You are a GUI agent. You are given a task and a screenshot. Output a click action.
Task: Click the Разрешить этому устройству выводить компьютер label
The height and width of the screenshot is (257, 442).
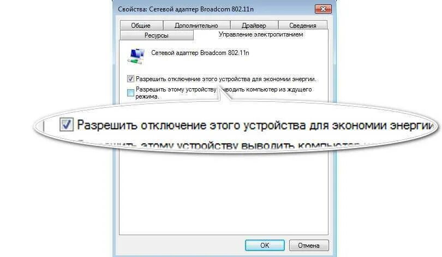point(224,93)
